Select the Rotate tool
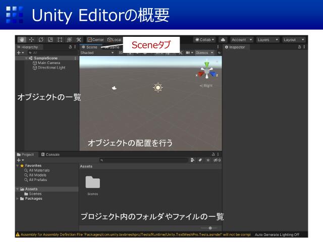The width and height of the screenshot is (323, 242). [41, 39]
